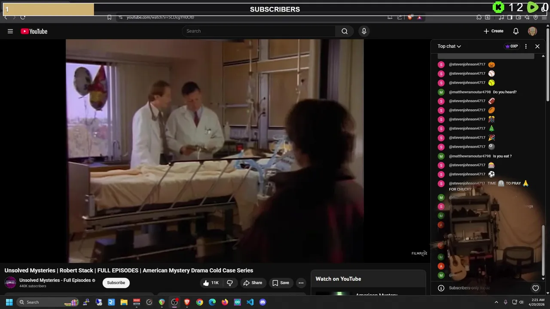Screen dimensions: 550x309
Task: Open Brave Wallet icon in toolbar
Action: pos(518,17)
